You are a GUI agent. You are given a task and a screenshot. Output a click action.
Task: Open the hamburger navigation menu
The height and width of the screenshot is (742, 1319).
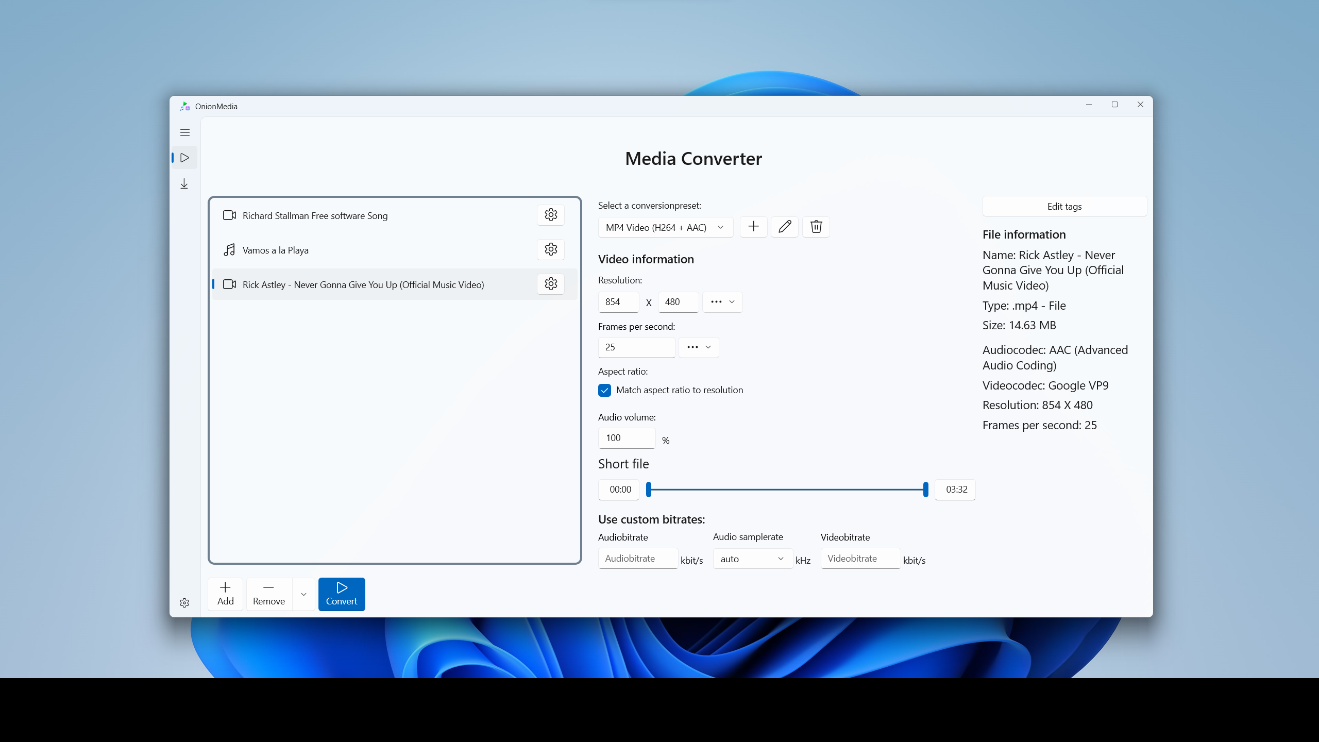tap(185, 132)
